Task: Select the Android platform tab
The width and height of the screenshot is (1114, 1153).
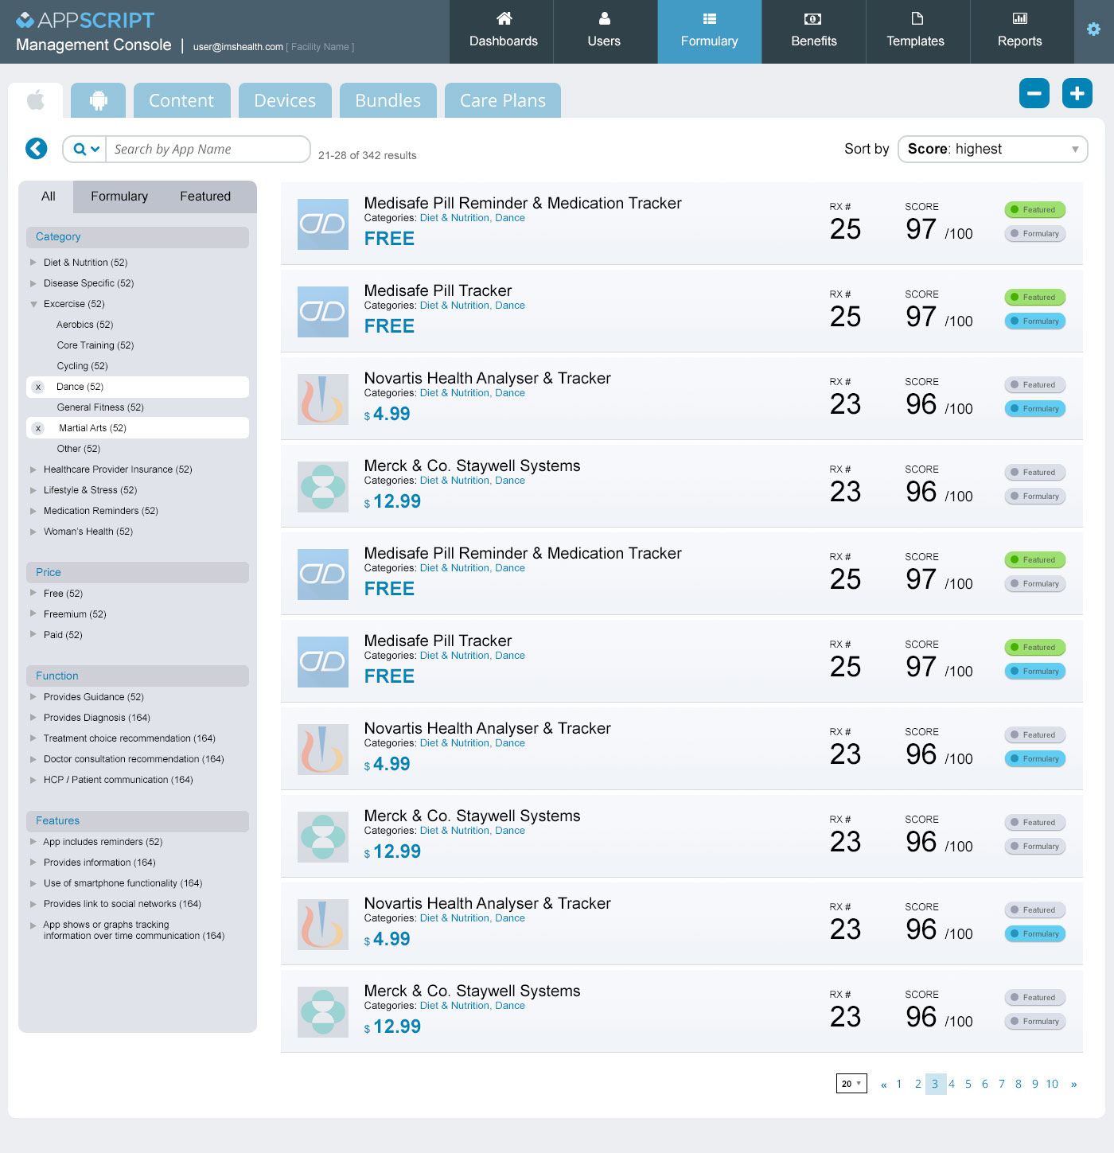Action: point(99,100)
